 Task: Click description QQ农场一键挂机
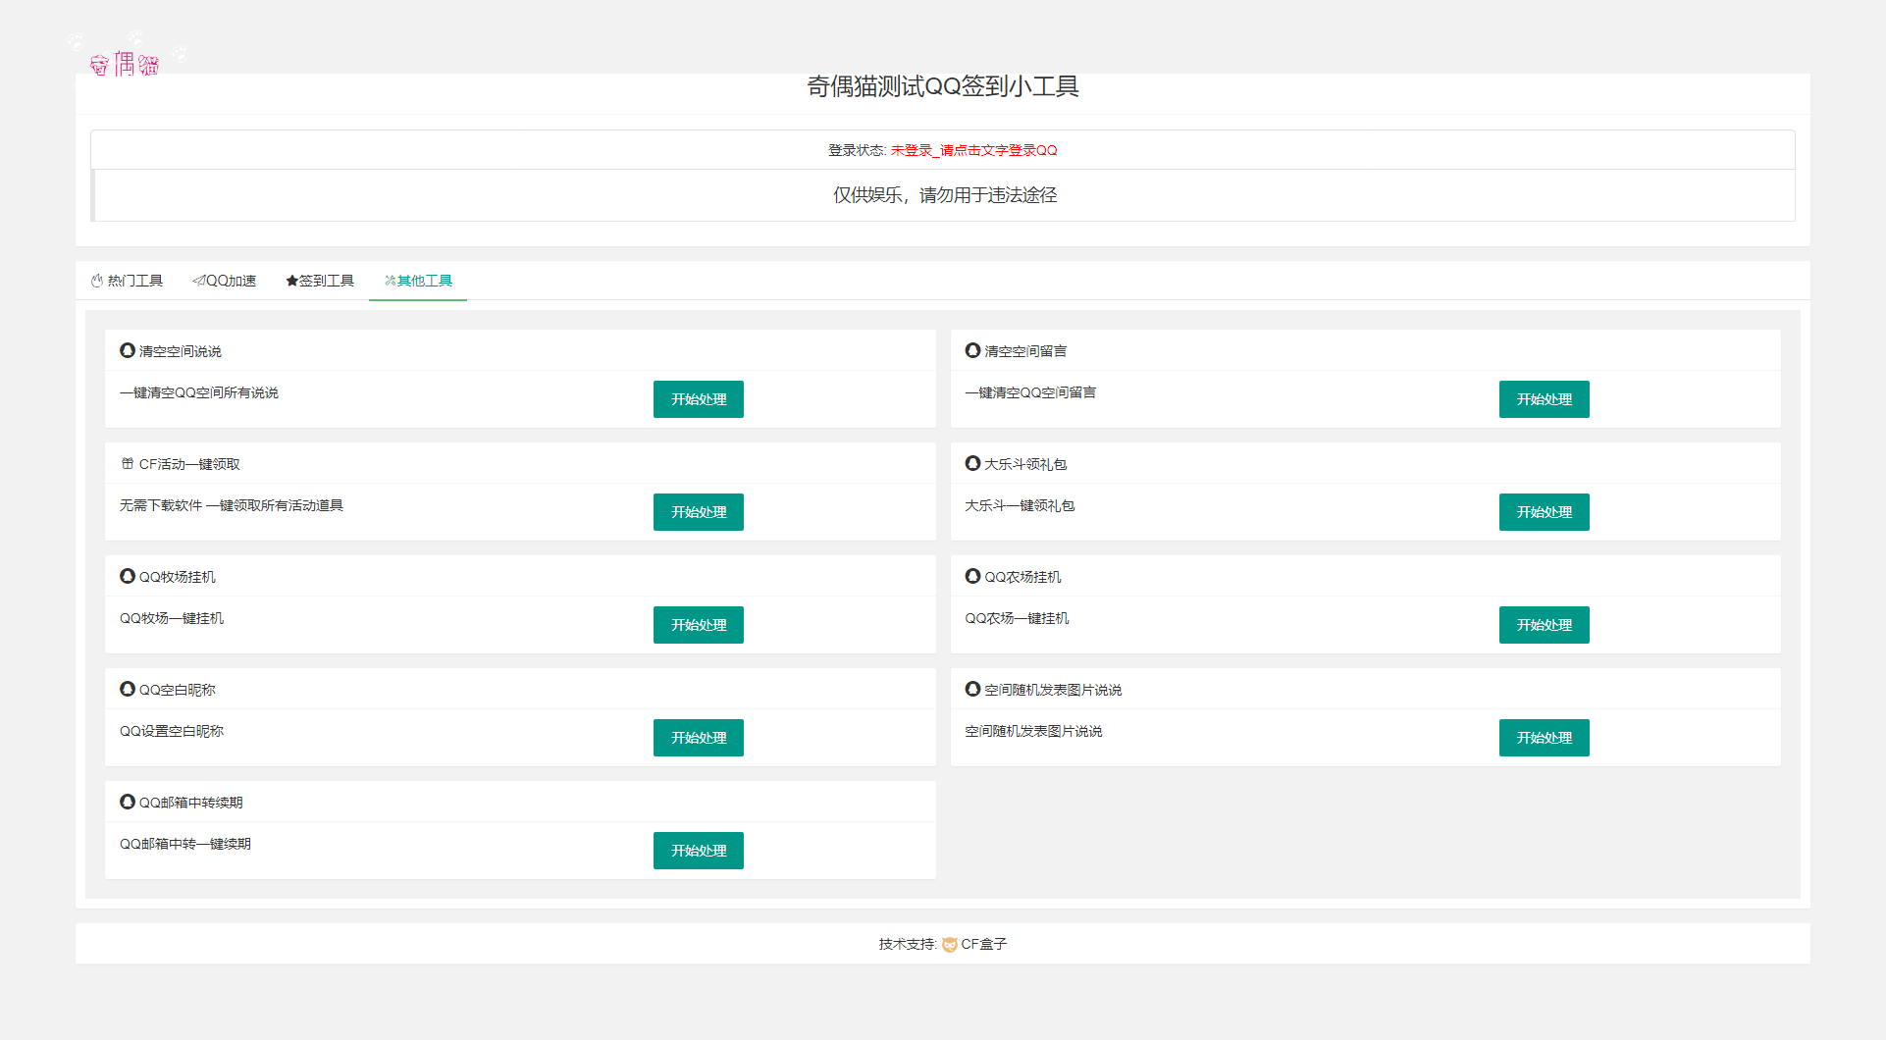click(x=1017, y=618)
